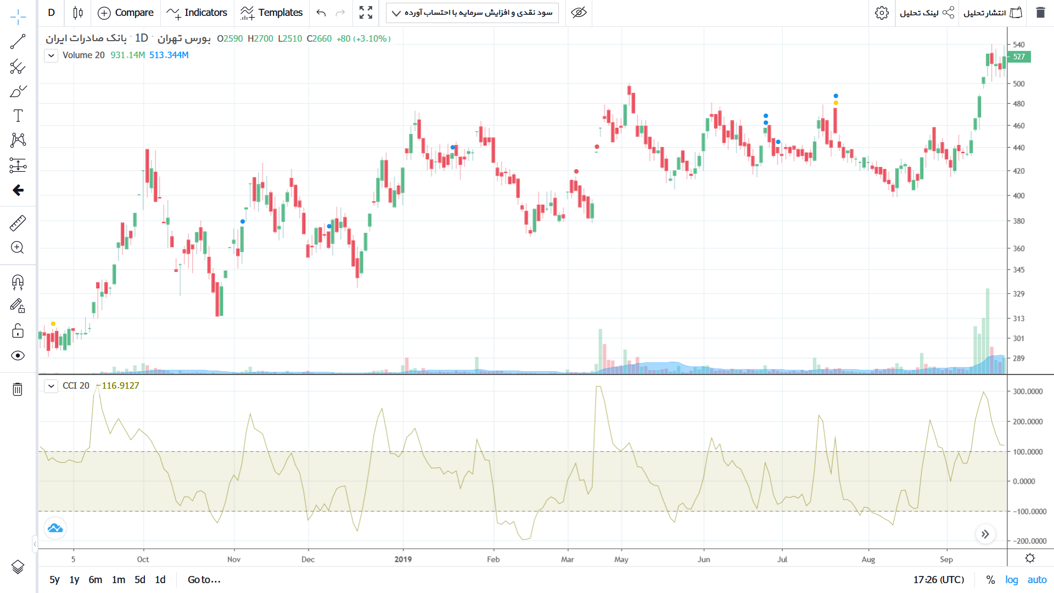This screenshot has width=1054, height=593.
Task: Change the D timeframe interval
Action: [52, 13]
